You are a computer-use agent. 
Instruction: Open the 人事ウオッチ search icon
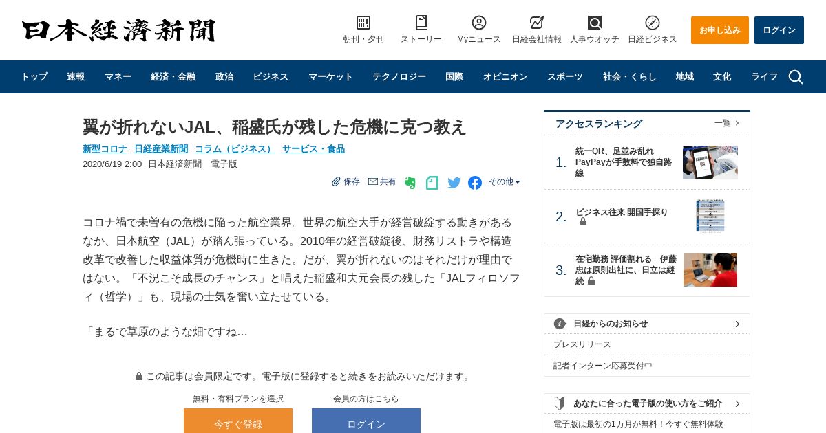pos(595,23)
